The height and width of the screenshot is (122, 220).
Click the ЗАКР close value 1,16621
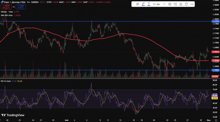tap(91, 2)
